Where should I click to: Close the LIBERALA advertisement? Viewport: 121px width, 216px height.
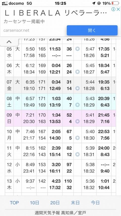pos(118,9)
